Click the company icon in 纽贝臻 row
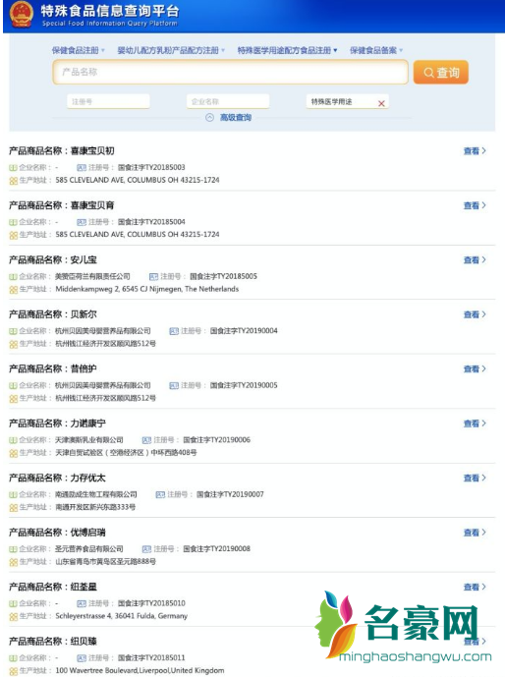 tap(13, 658)
